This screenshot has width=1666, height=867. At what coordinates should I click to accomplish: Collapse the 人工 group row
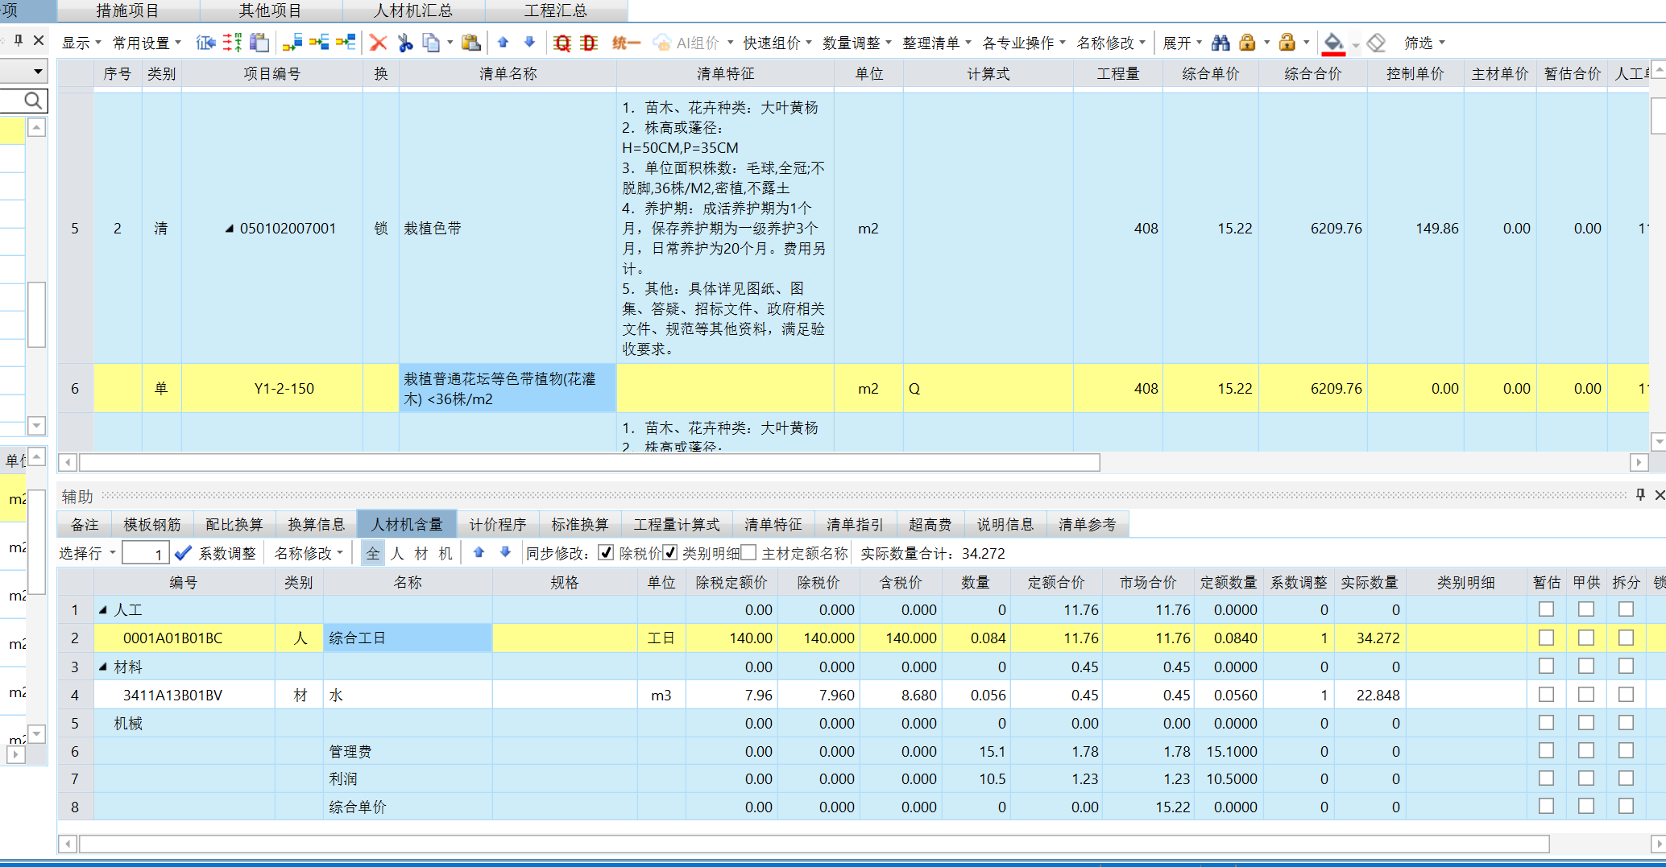pos(103,610)
